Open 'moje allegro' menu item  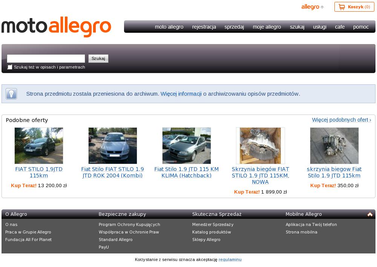[x=267, y=27]
